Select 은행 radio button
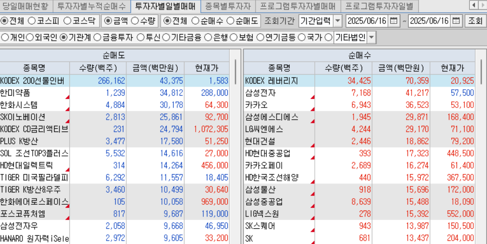 click(208, 38)
